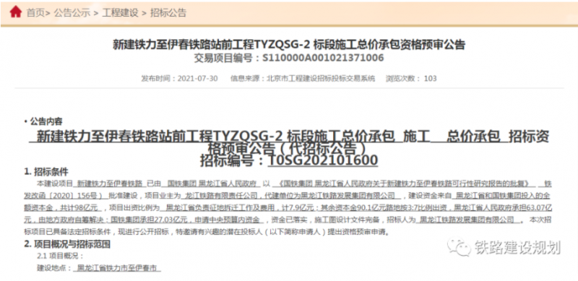Click the red home icon

[x=15, y=12]
